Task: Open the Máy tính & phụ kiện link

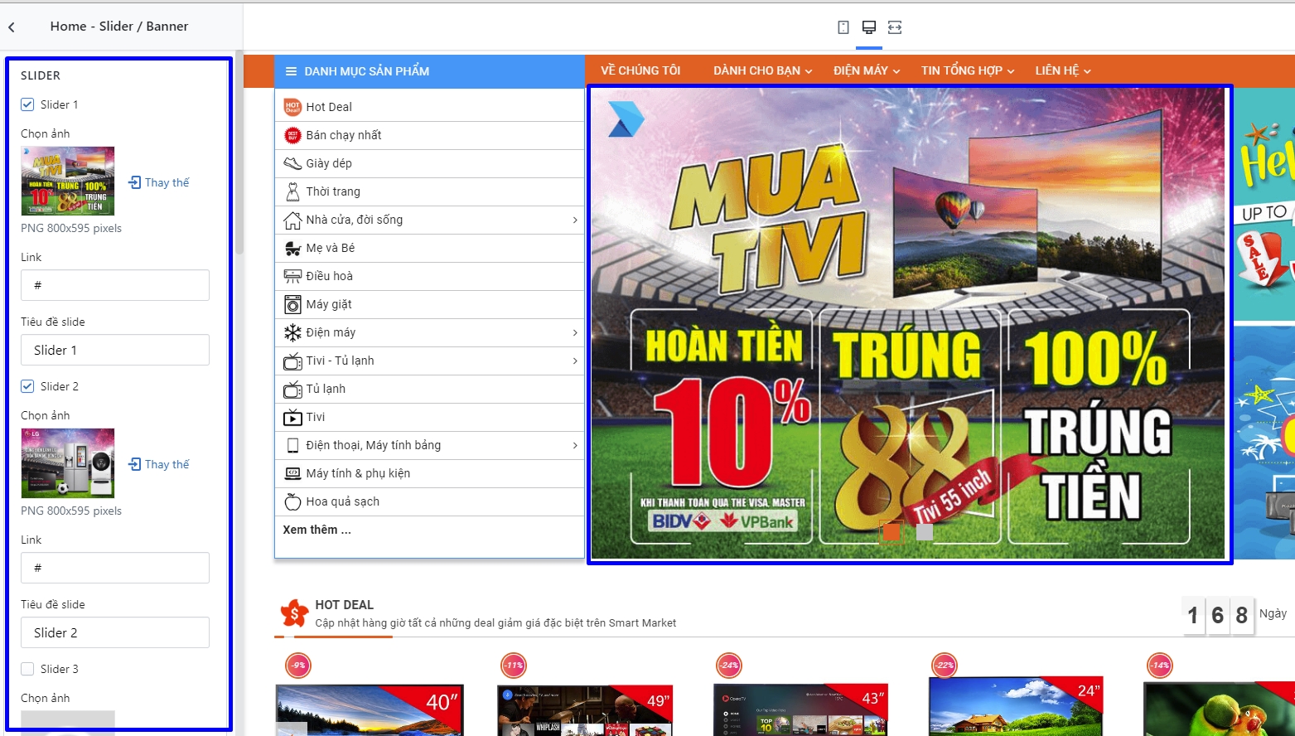Action: tap(358, 473)
